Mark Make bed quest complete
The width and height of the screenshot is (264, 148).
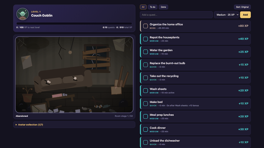tap(145, 104)
